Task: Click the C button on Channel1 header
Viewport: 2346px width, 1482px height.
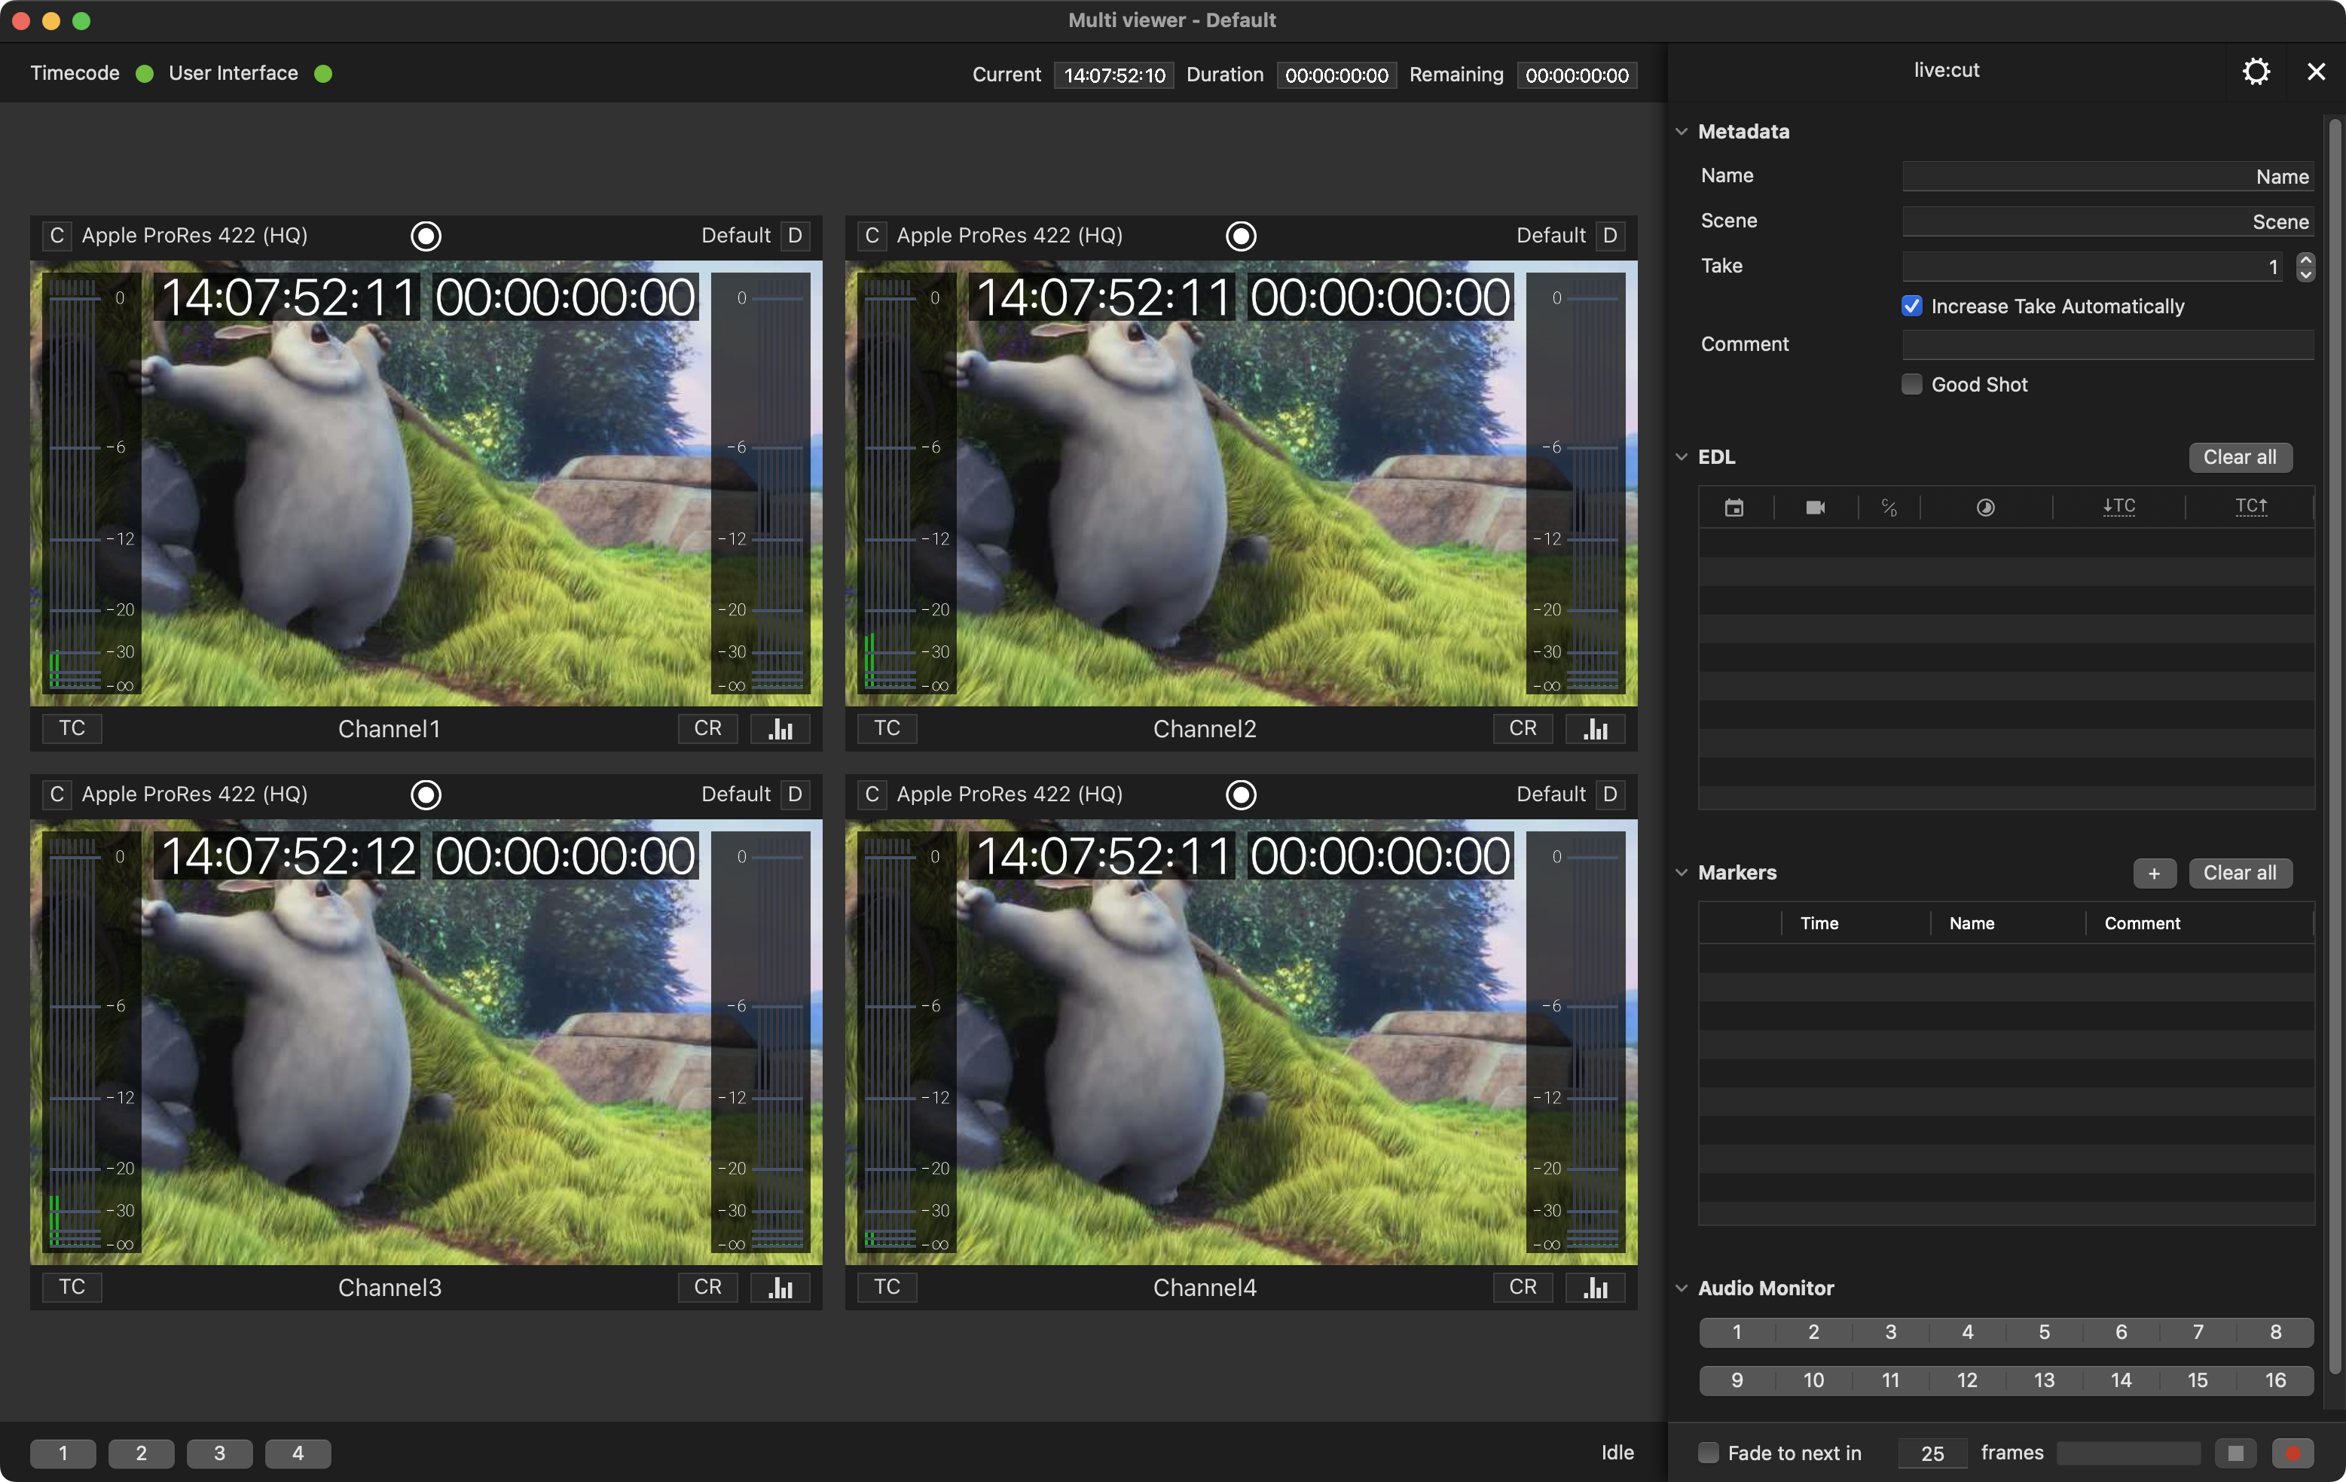Action: tap(57, 236)
